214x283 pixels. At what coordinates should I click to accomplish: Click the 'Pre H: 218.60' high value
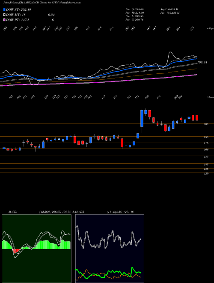click(x=134, y=13)
